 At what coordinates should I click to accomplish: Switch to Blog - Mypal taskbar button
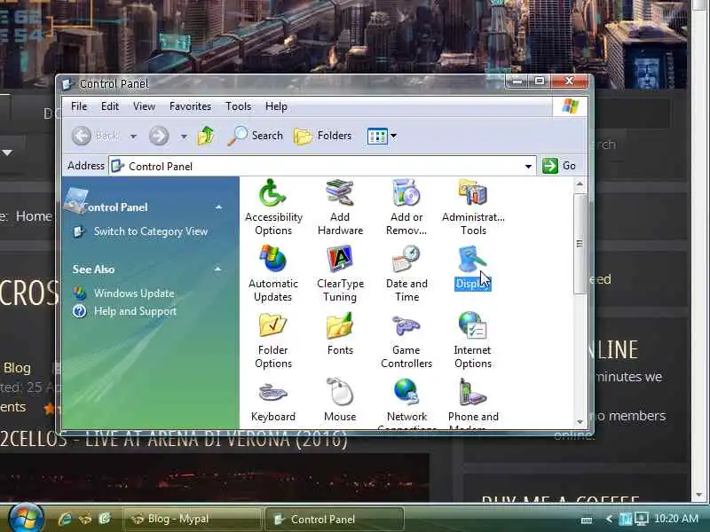[193, 519]
